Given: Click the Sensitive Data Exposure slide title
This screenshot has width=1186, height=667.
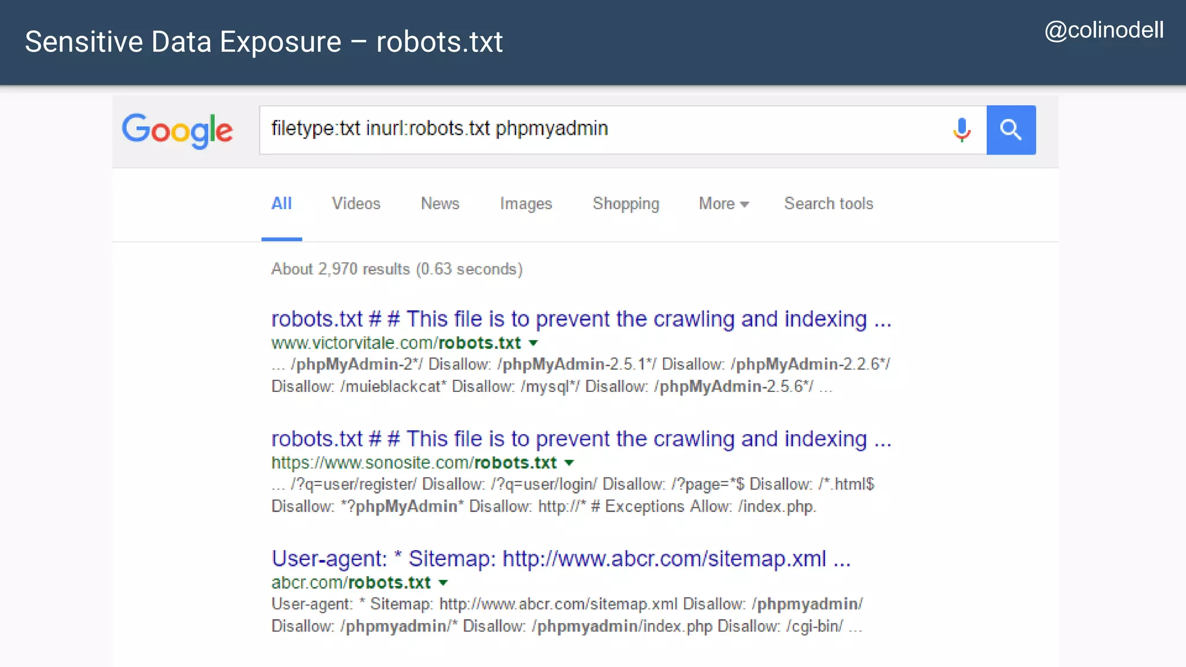Looking at the screenshot, I should coord(264,42).
